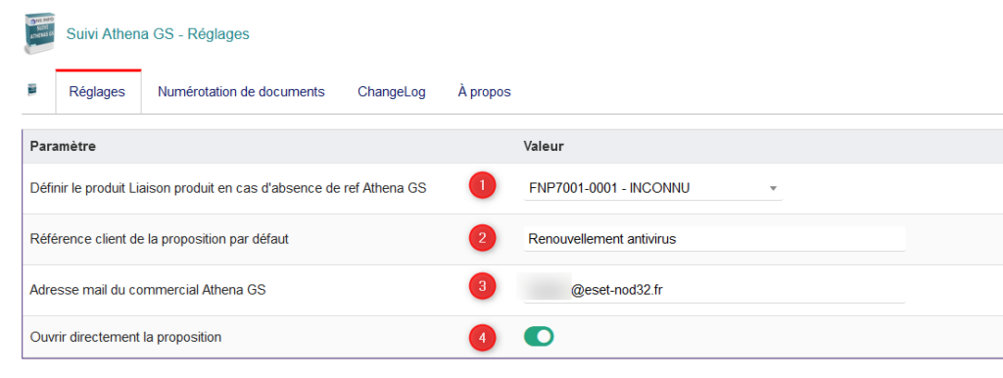Image resolution: width=1003 pixels, height=378 pixels.
Task: Click the Valeur column header
Action: point(543,147)
